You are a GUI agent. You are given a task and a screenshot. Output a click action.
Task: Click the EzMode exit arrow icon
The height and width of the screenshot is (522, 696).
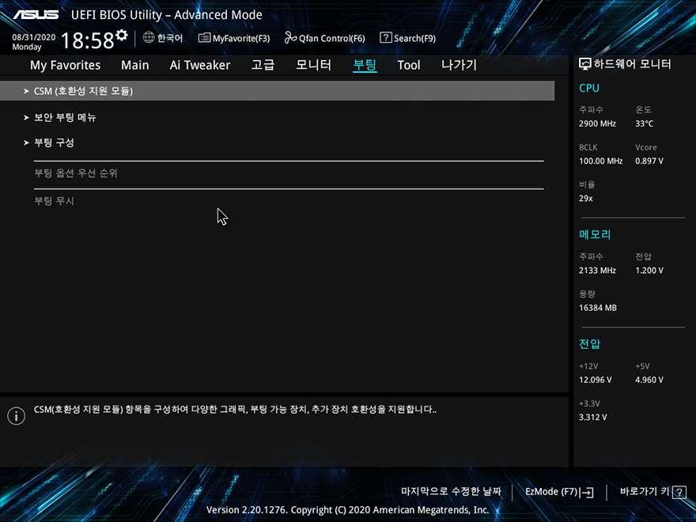(x=586, y=492)
